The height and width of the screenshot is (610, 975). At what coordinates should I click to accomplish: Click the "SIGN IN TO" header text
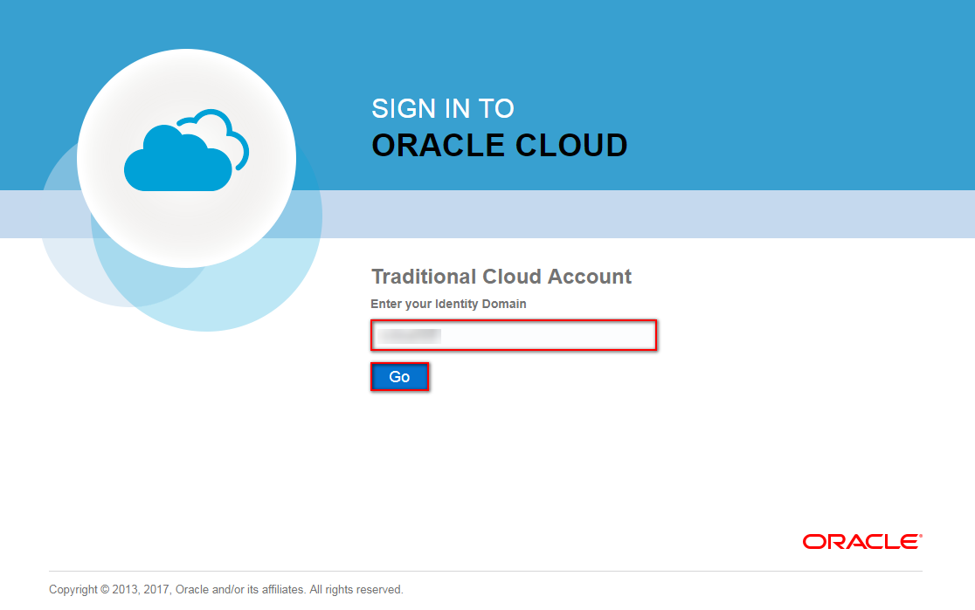click(x=443, y=109)
